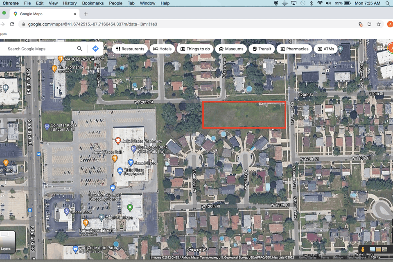This screenshot has width=393, height=262.
Task: Click the location blocked icon in address bar
Action: click(x=360, y=24)
